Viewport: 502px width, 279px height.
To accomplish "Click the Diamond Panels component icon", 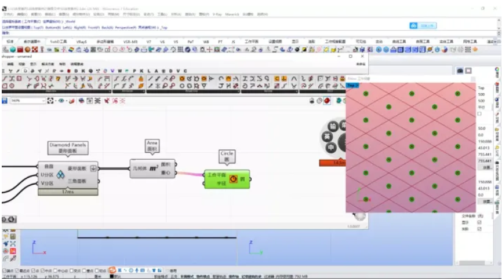I will coord(60,174).
